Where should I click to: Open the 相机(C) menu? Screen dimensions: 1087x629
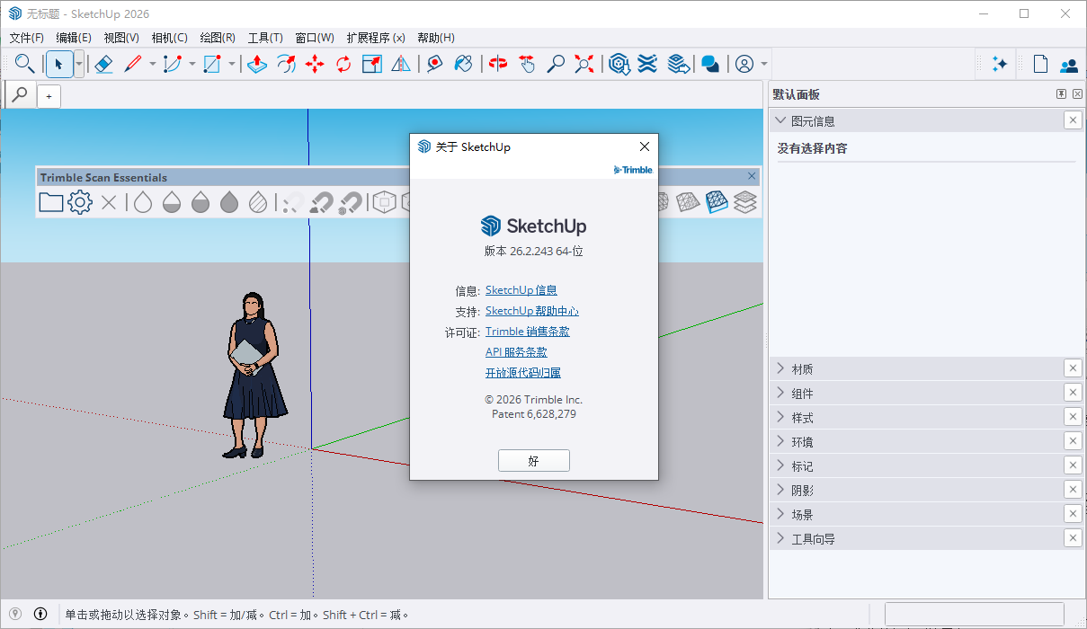pos(169,38)
